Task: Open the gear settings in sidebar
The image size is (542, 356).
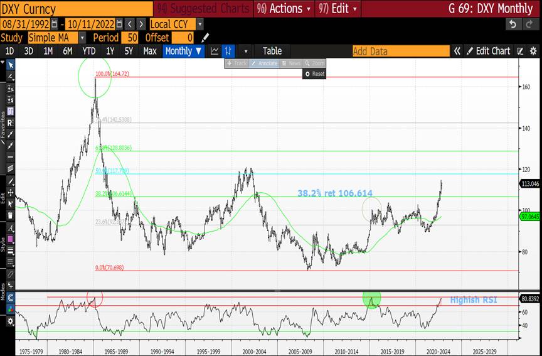Action: 11,321
